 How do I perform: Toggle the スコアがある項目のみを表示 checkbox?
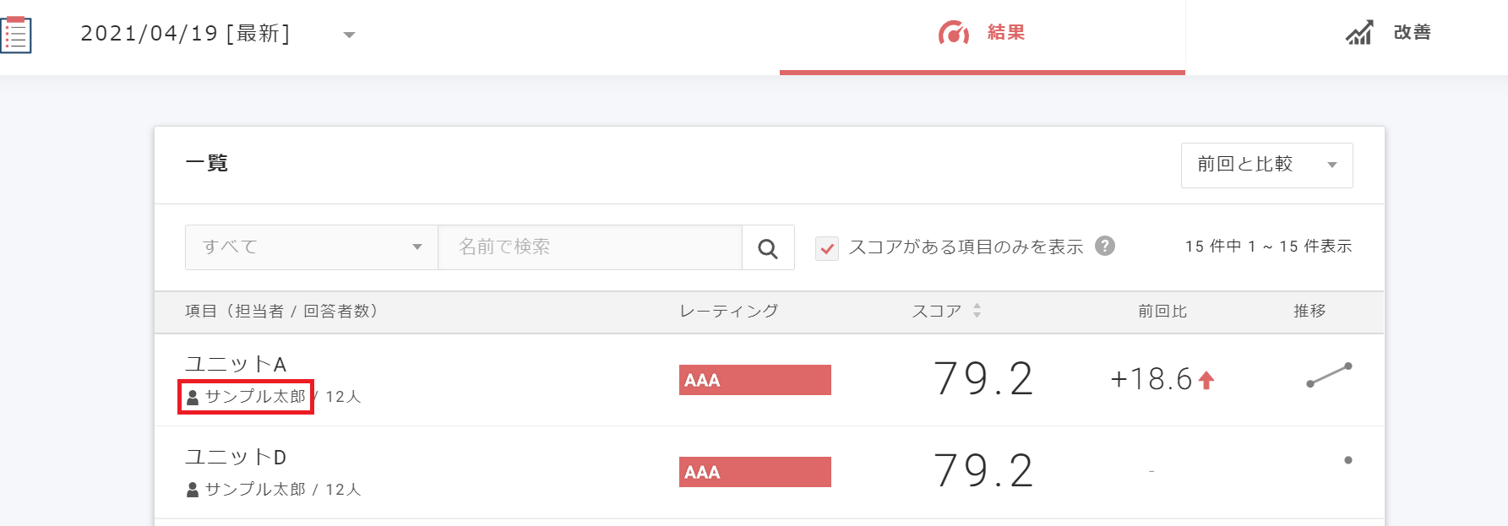pyautogui.click(x=827, y=248)
